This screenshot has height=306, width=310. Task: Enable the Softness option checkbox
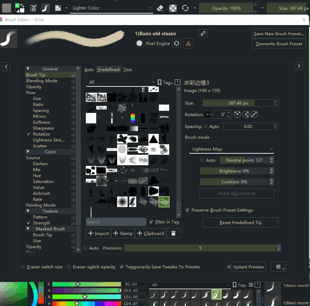click(x=28, y=122)
